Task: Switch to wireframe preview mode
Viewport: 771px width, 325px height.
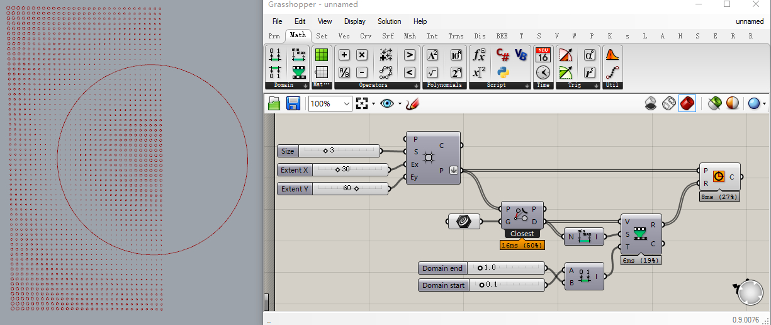Action: coord(670,103)
